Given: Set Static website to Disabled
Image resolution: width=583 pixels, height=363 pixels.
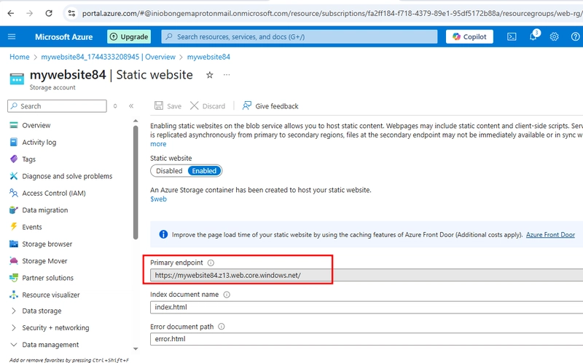Looking at the screenshot, I should coord(169,171).
